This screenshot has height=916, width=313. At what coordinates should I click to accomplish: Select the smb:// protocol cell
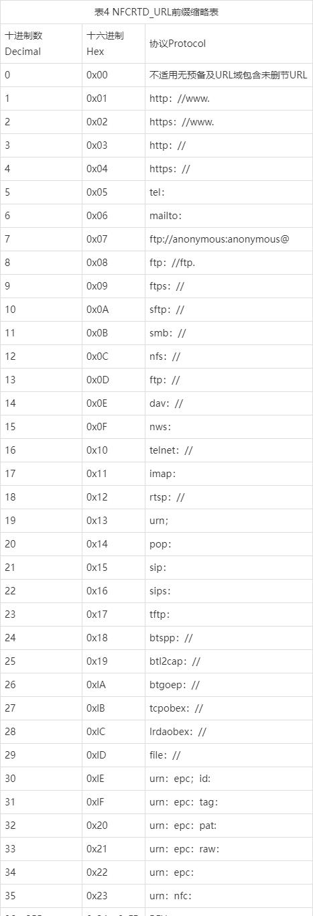(229, 333)
